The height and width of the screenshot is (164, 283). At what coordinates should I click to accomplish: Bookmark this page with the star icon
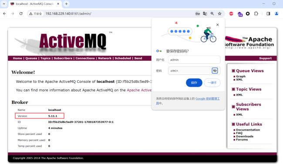[219, 14]
